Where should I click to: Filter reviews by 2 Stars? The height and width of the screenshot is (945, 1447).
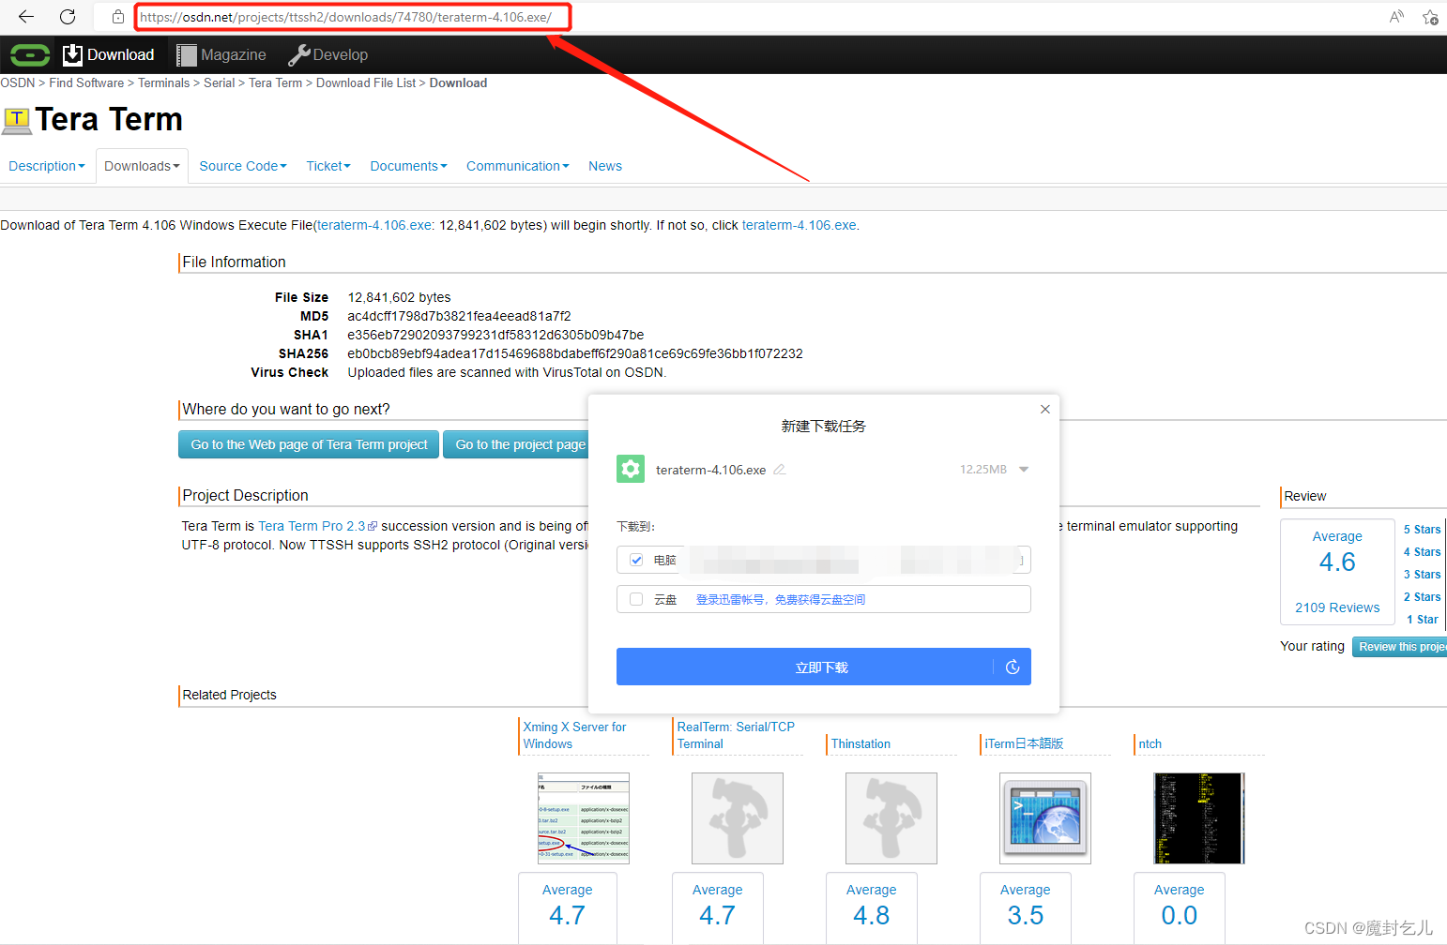pos(1422,597)
